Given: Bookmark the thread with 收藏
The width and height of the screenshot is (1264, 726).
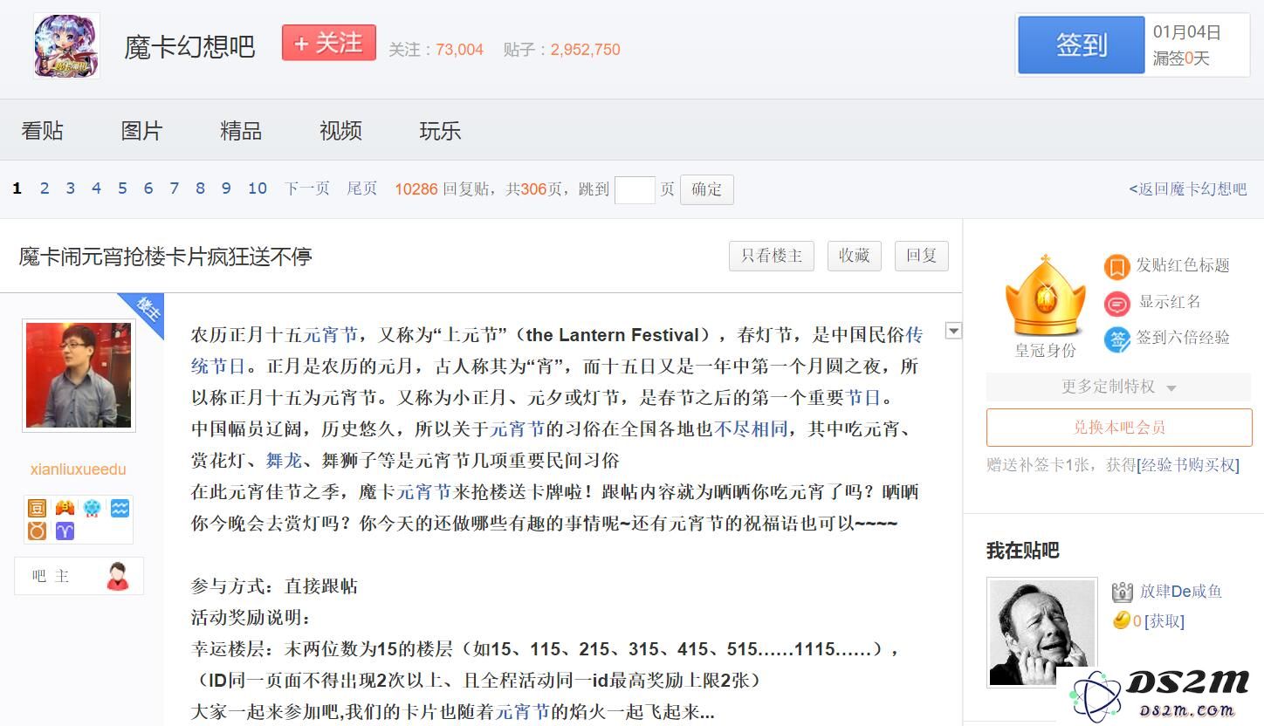Looking at the screenshot, I should tap(855, 256).
